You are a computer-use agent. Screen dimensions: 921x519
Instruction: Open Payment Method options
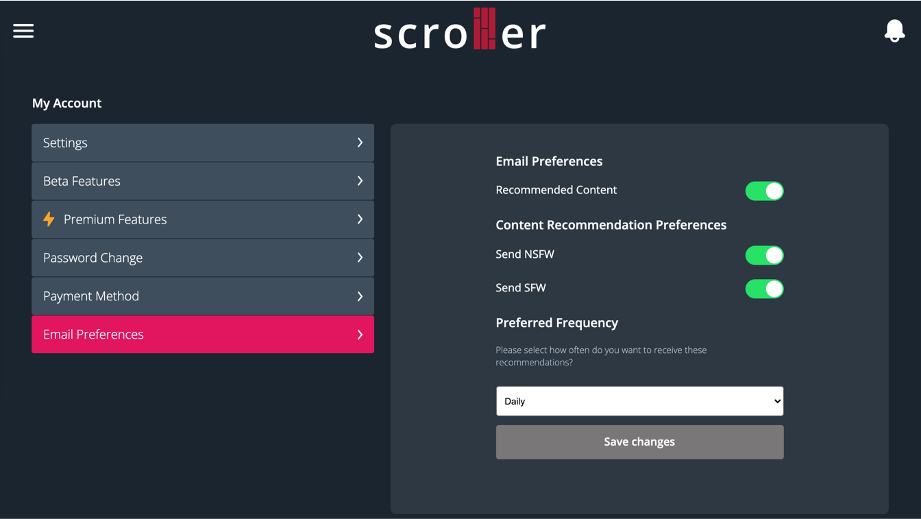203,296
